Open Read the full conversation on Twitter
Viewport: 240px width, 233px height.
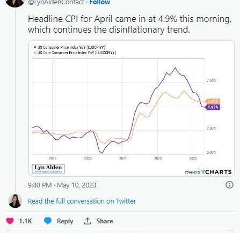[x=82, y=201]
